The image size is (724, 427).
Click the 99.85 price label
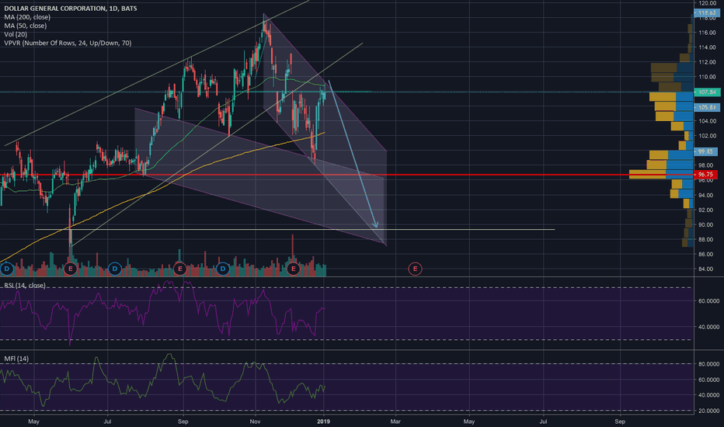tap(705, 151)
